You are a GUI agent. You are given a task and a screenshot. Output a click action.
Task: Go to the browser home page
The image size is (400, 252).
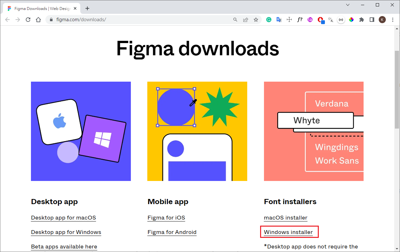[x=38, y=20]
